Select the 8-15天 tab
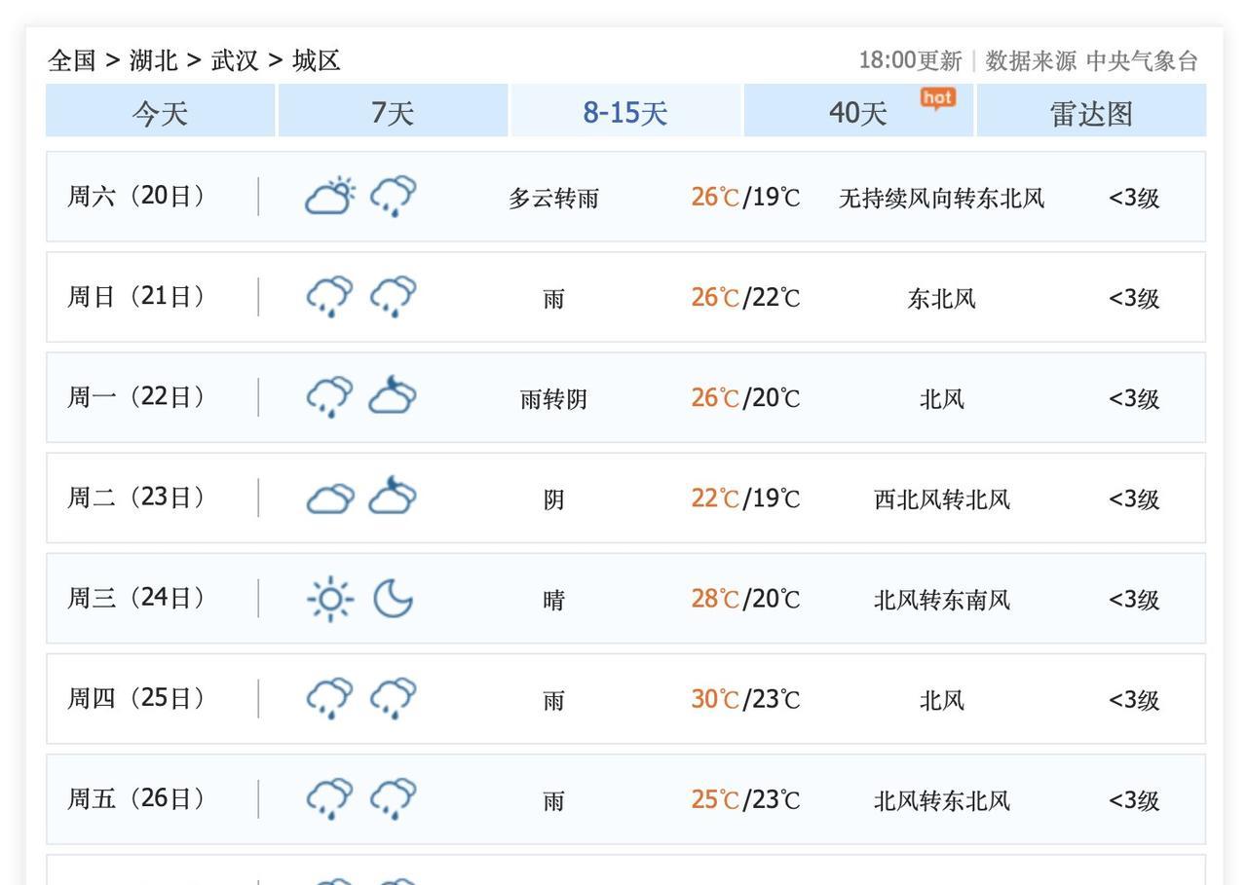 click(x=625, y=112)
